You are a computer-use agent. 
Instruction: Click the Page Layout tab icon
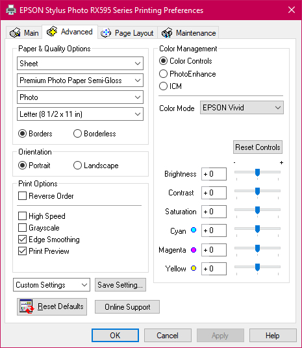pos(106,33)
